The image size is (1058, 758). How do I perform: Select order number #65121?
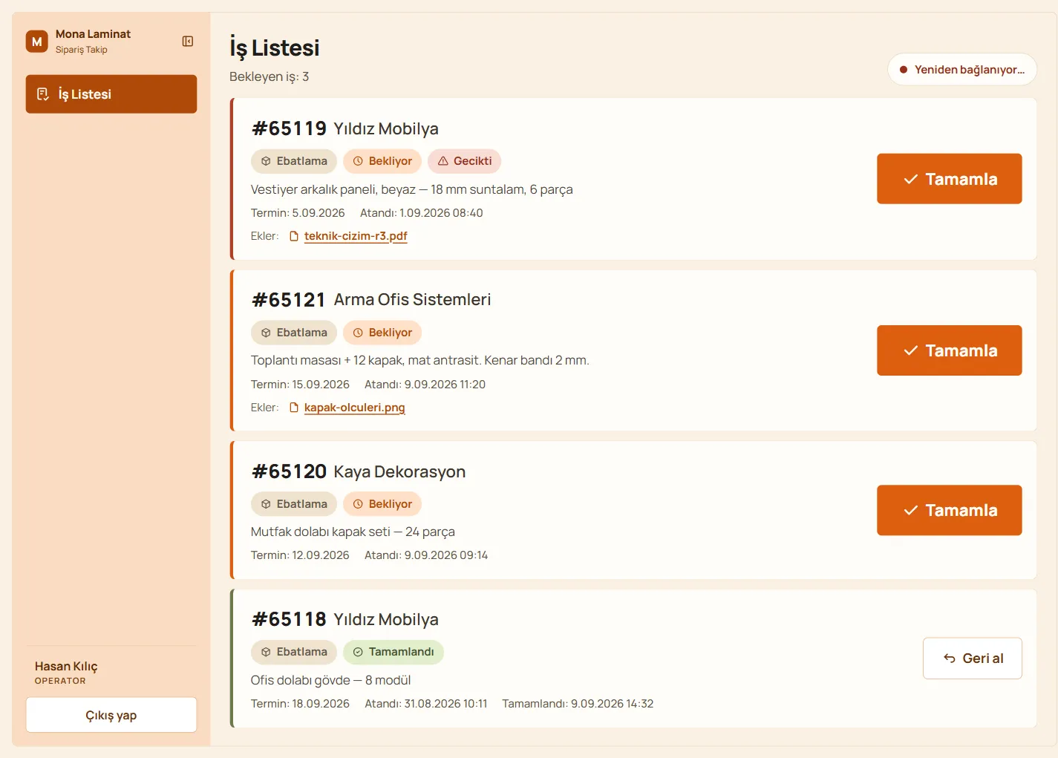(x=289, y=300)
